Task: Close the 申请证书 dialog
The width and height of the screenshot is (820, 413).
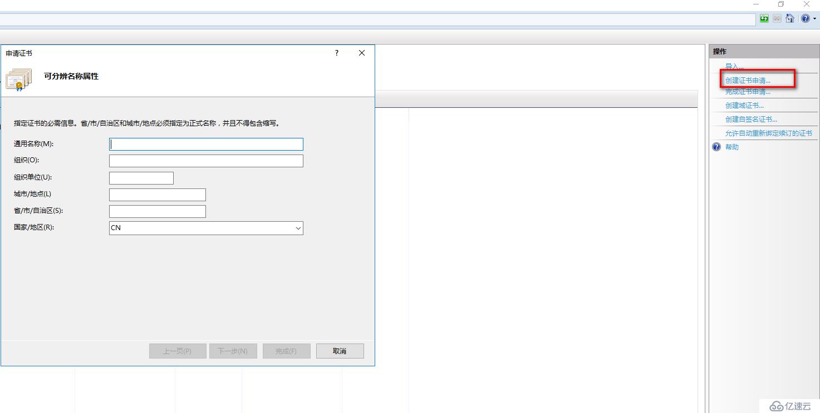Action: [x=362, y=53]
